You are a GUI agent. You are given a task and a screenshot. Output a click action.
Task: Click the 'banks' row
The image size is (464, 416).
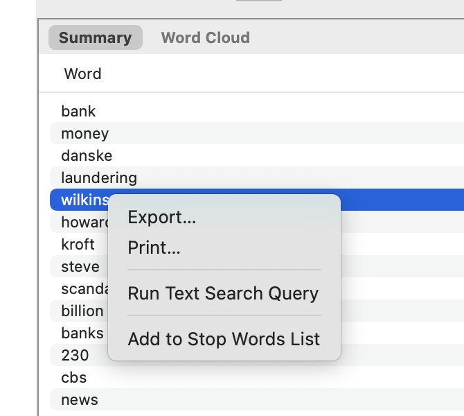click(x=82, y=333)
